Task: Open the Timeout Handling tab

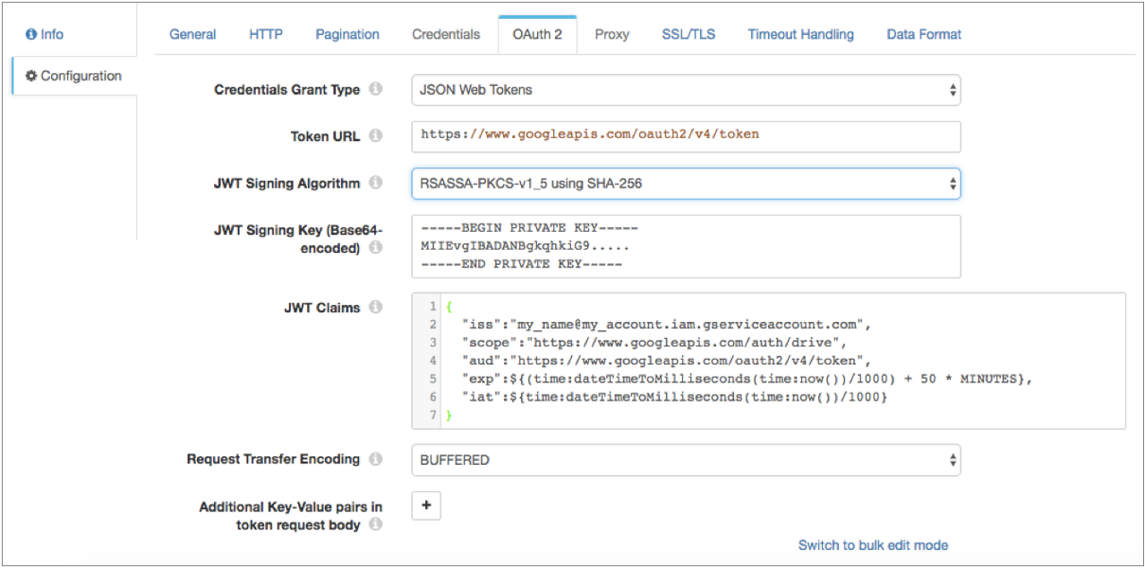Action: point(800,34)
